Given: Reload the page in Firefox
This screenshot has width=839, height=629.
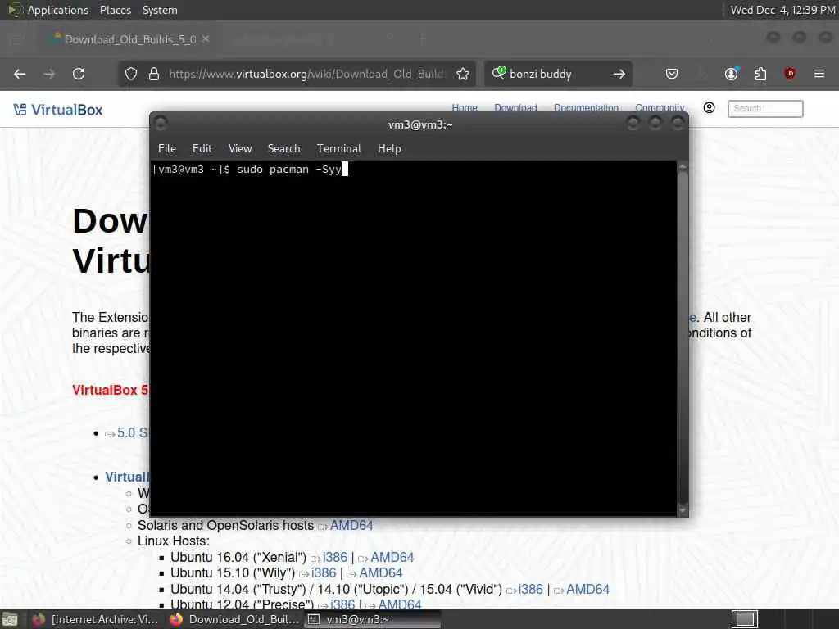Looking at the screenshot, I should click(x=79, y=74).
